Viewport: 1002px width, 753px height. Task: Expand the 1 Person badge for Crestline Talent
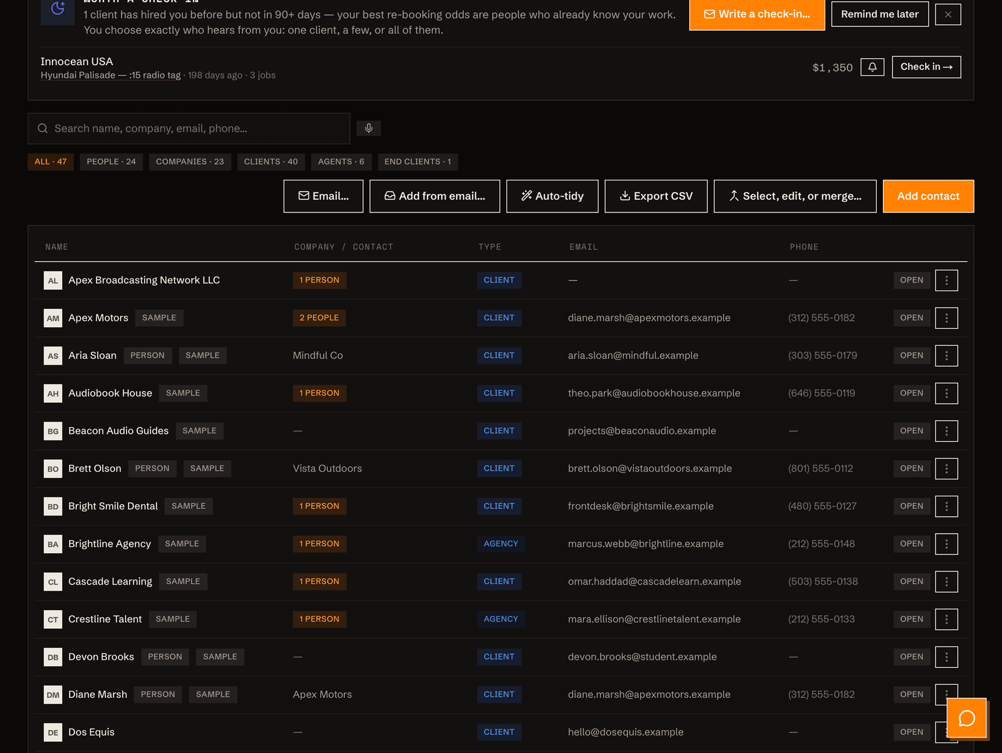(319, 619)
